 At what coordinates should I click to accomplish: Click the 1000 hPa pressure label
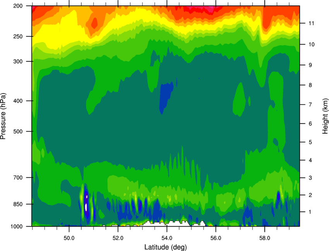(16, 226)
